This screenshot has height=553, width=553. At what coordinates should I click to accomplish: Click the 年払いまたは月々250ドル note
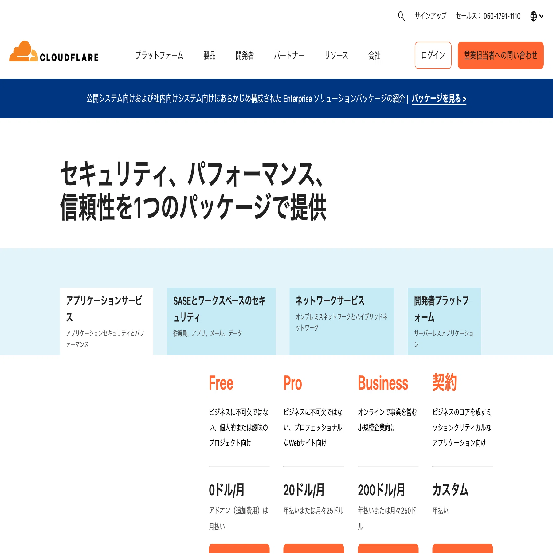coord(387,519)
